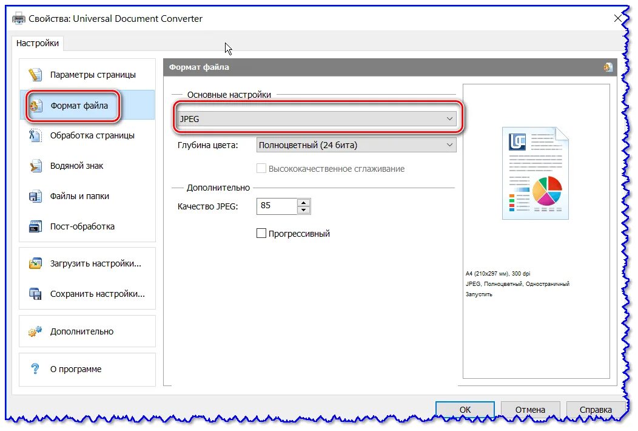638x431 pixels.
Task: Open Обработка страницы section
Action: point(87,135)
